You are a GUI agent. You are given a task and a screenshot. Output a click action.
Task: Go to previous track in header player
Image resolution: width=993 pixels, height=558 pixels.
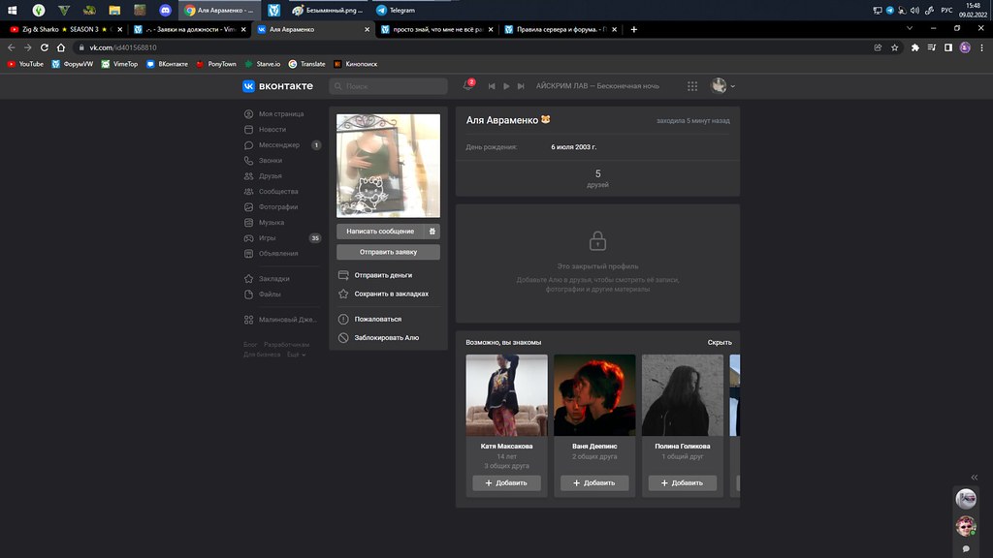click(493, 86)
